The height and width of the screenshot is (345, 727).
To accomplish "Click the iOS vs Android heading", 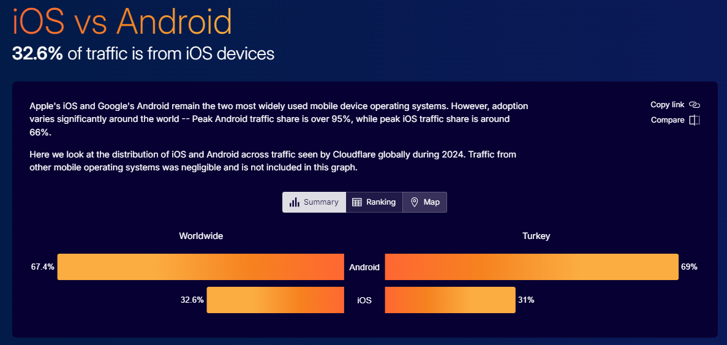I will (122, 21).
